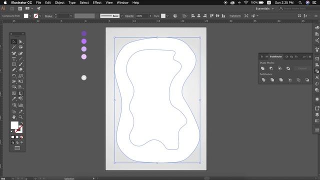Open the Layers panel from dock

coord(317,114)
